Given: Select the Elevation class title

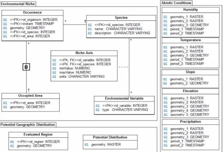Looking at the screenshot, I should coord(191,91).
